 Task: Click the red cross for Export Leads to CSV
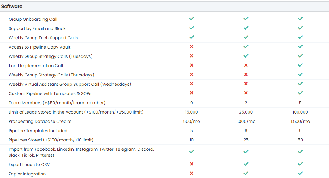(191, 164)
